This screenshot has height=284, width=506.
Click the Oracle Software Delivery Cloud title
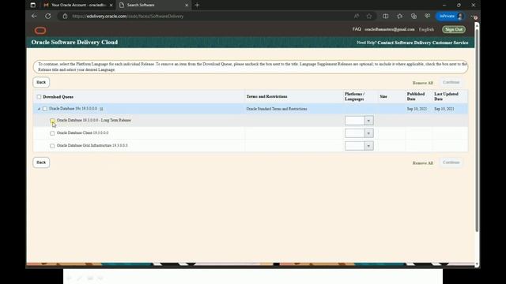click(74, 42)
